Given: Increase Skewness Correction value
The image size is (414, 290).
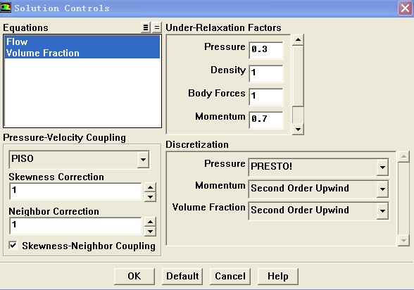Looking at the screenshot, I should 150,187.
